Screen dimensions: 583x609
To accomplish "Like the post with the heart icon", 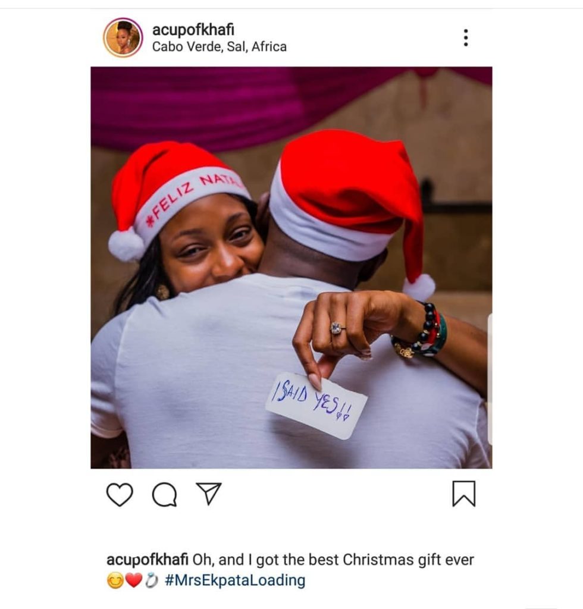I will (120, 494).
